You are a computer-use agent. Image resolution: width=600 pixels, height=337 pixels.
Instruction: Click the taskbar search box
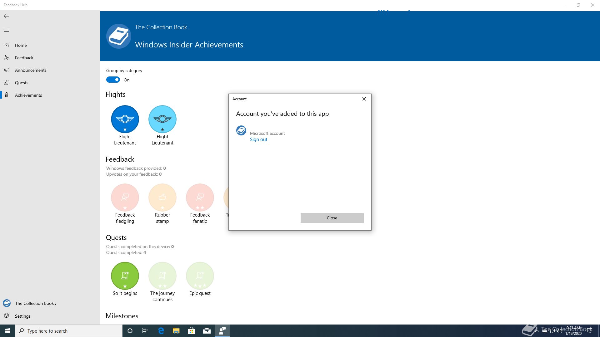tap(69, 331)
